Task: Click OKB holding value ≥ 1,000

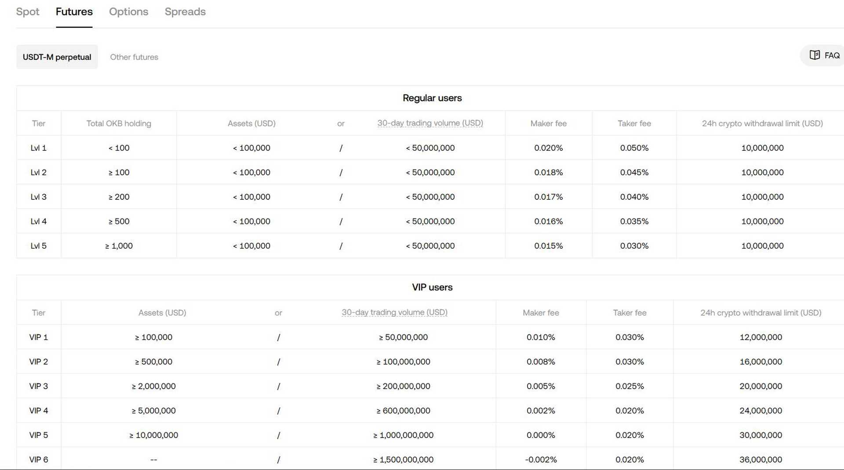Action: click(119, 246)
